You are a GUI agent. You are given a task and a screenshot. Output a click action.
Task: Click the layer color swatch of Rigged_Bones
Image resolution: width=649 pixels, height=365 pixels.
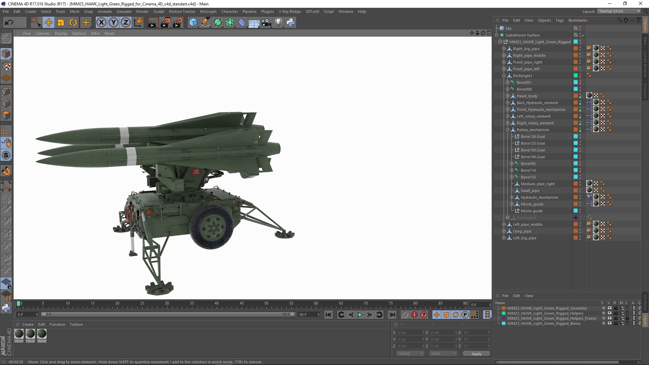click(x=504, y=323)
